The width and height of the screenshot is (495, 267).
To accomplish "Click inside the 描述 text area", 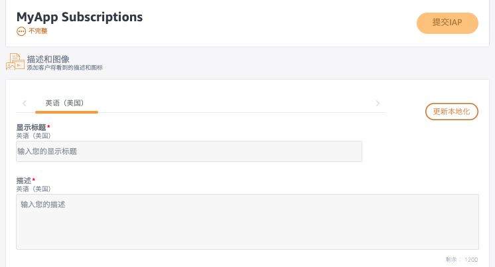I will [x=247, y=222].
